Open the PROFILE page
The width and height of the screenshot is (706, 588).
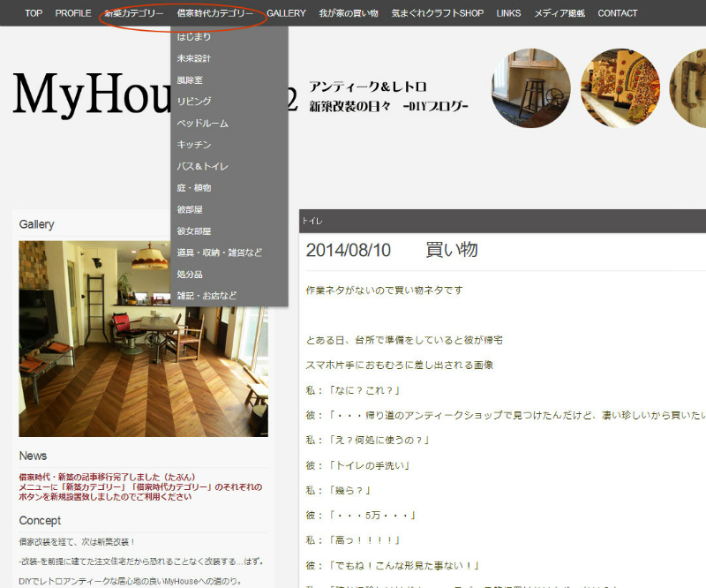73,13
